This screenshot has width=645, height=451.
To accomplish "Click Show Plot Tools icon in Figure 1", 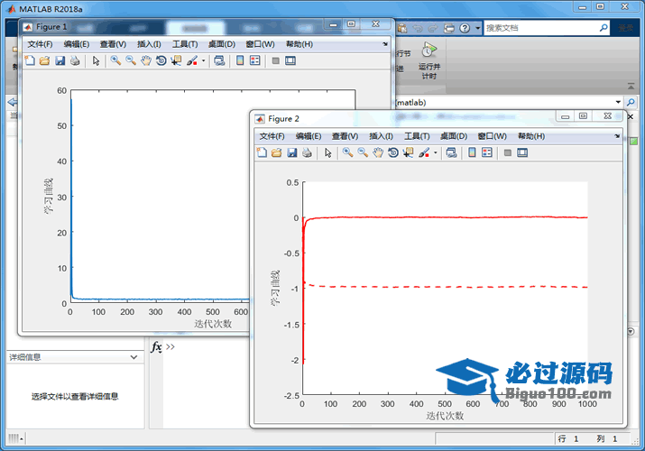I will (x=290, y=60).
